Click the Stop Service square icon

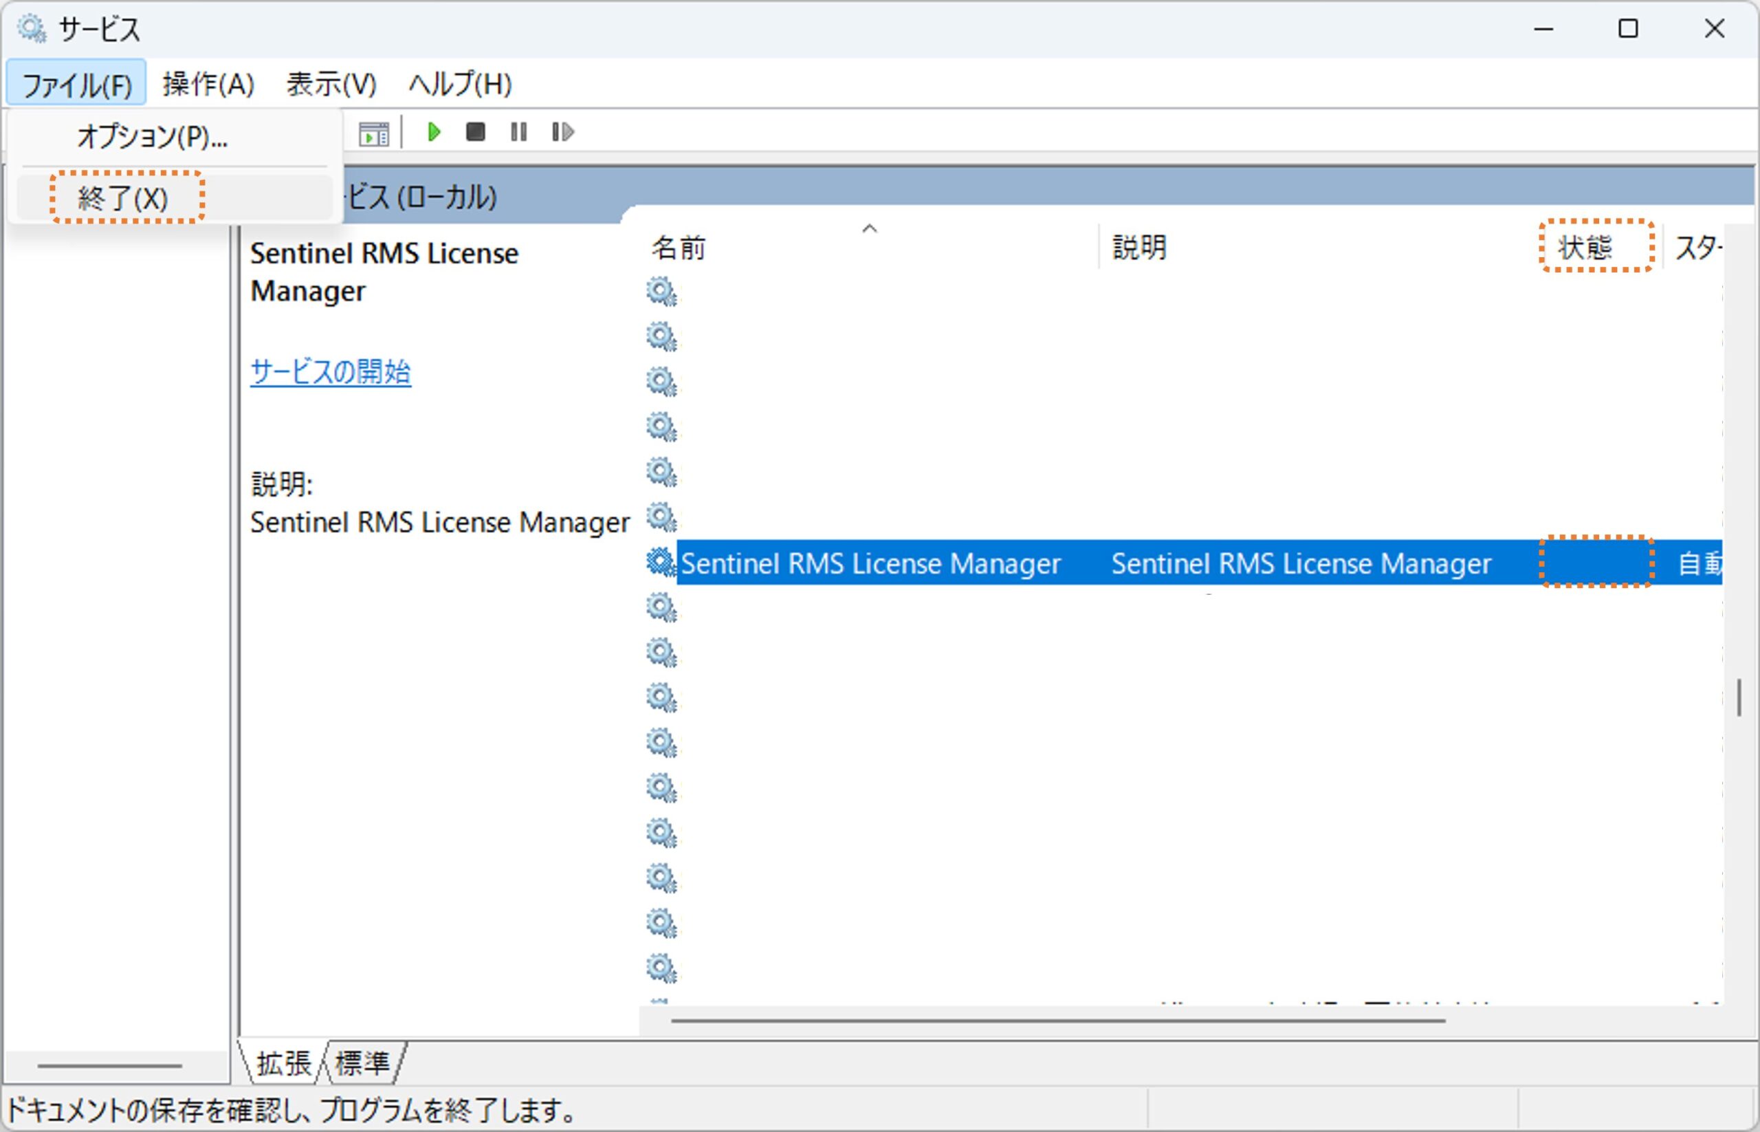(476, 132)
